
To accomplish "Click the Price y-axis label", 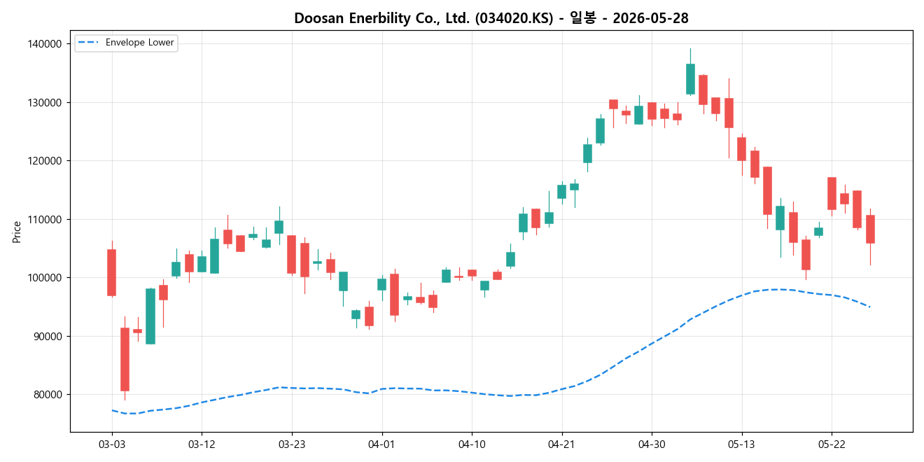I will 17,232.
